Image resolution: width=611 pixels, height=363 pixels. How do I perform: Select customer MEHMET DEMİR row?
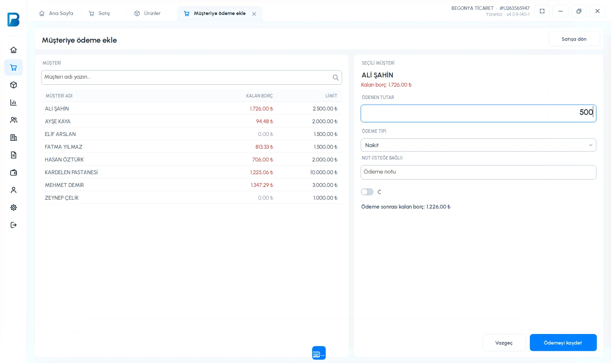[192, 185]
